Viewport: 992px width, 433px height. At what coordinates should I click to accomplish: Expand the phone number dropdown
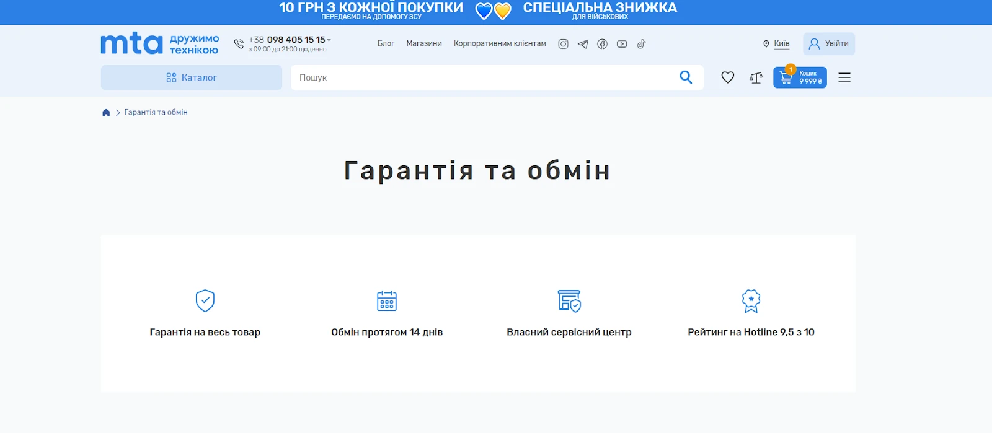329,40
